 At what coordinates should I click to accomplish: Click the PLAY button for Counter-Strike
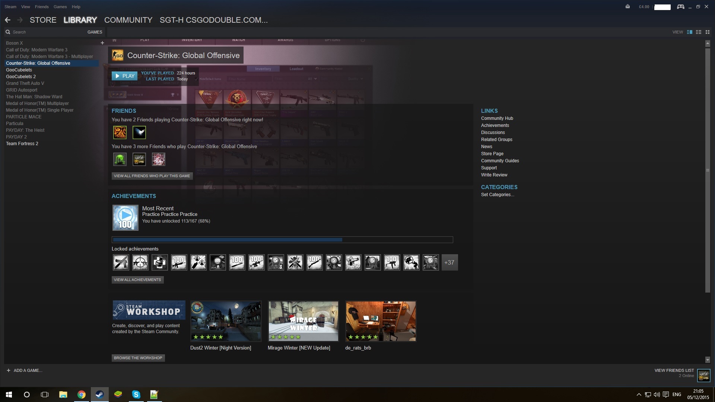[x=125, y=76]
